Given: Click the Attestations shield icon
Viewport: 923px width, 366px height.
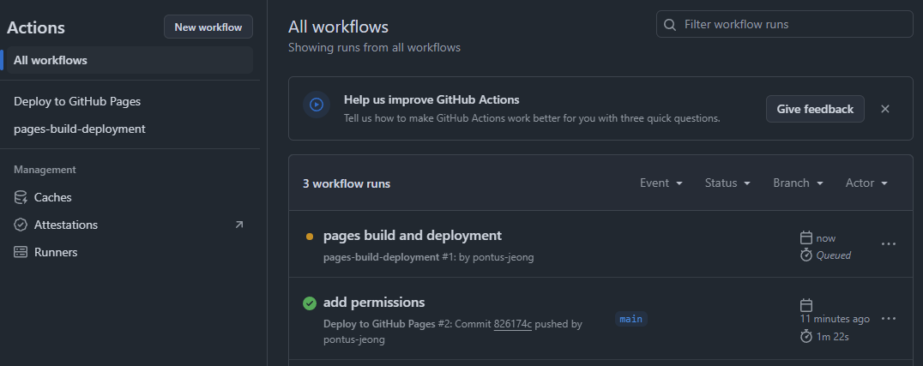Looking at the screenshot, I should 21,225.
